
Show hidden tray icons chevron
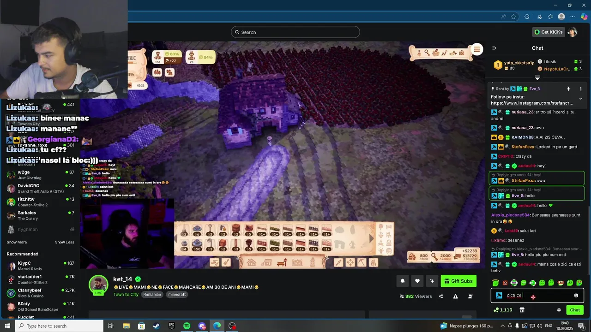coord(502,326)
